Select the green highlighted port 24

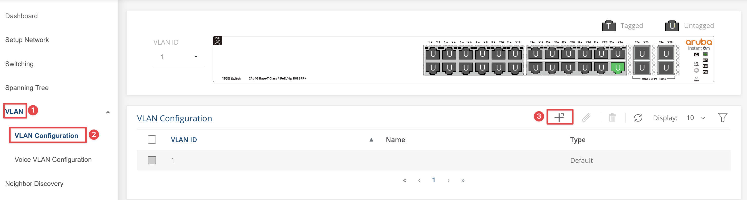pos(618,68)
